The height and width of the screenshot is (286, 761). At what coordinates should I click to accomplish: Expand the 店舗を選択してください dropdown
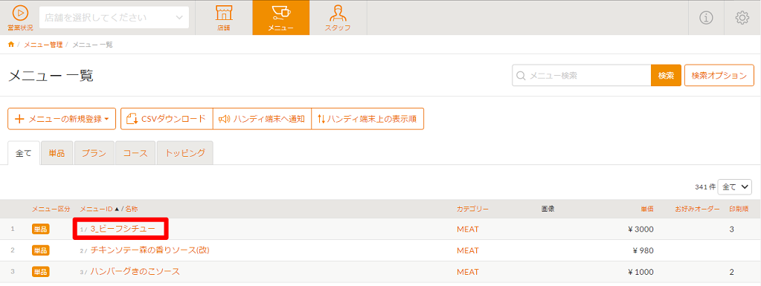[114, 17]
